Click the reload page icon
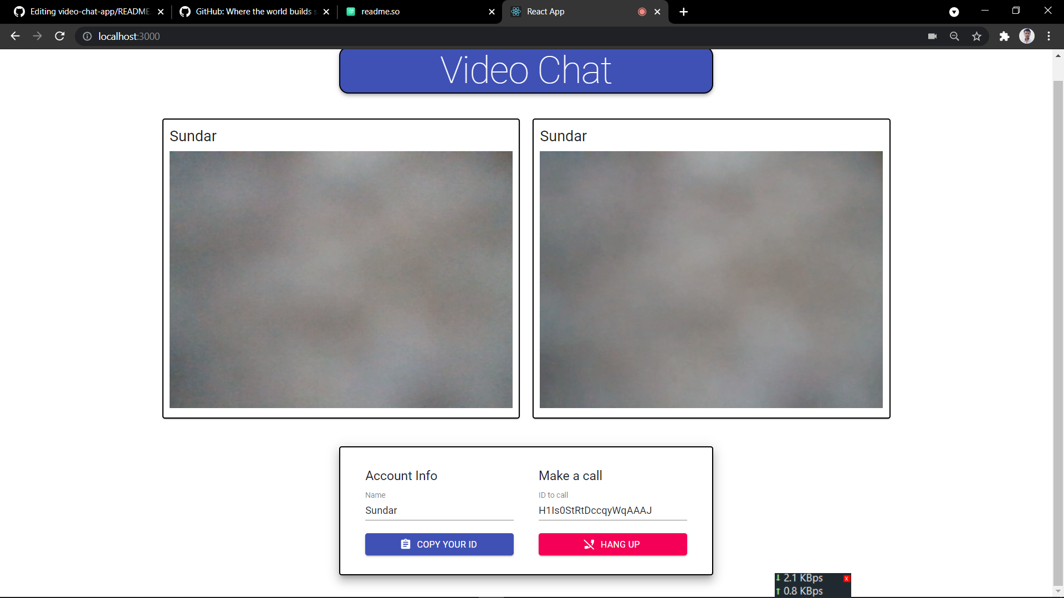This screenshot has height=598, width=1064. pos(59,36)
